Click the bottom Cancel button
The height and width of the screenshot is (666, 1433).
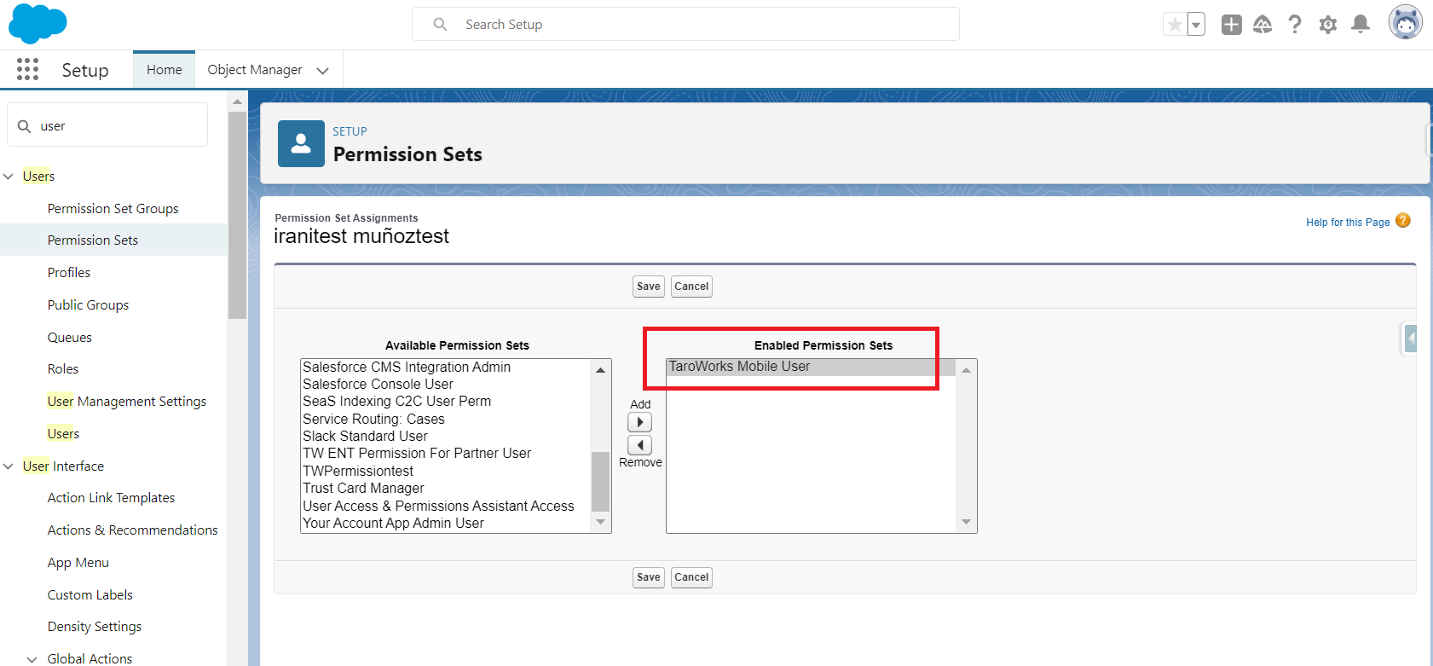[x=691, y=577]
